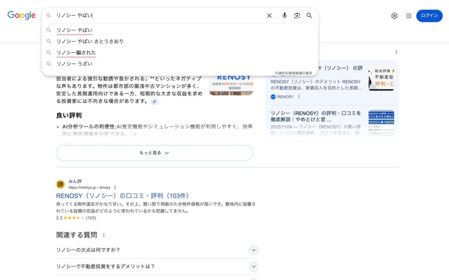Viewport: 449px width, 280px height.
Task: Open more options beside minhyo.jp URL
Action: coord(115,188)
